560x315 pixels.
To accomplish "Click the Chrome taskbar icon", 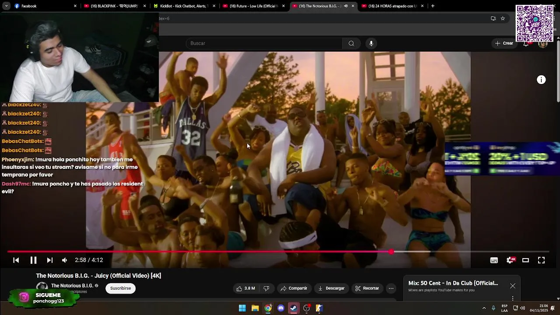I will (x=268, y=308).
